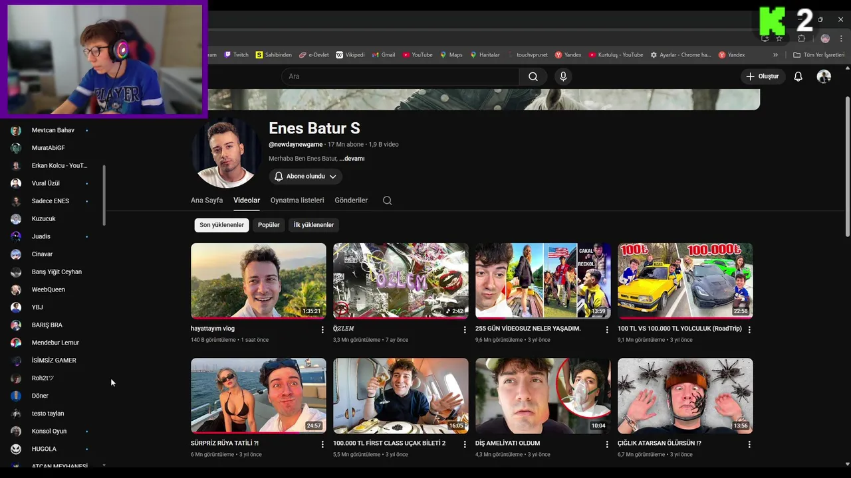Click the Enes Batur channel profile picture
This screenshot has height=478, width=851.
(226, 154)
